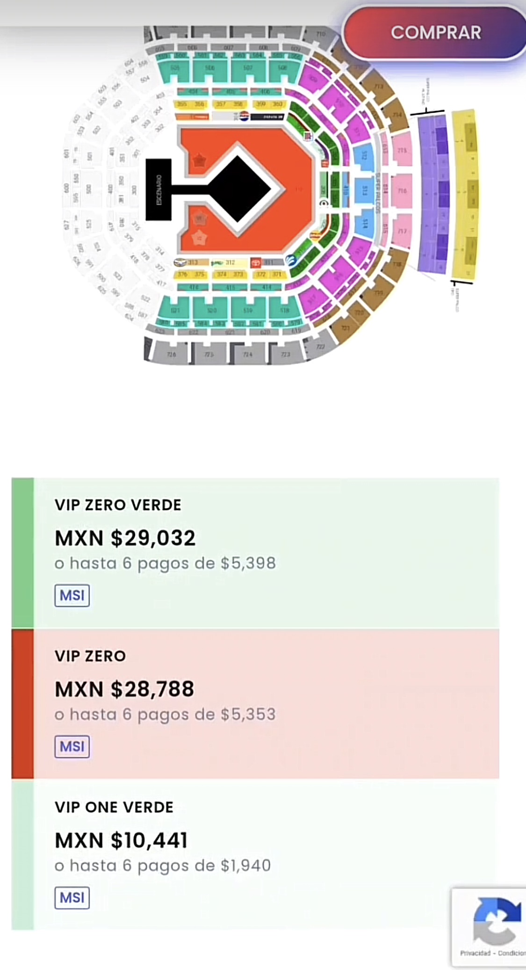
Task: Click the bottom star marker in orange floor
Action: click(x=200, y=237)
